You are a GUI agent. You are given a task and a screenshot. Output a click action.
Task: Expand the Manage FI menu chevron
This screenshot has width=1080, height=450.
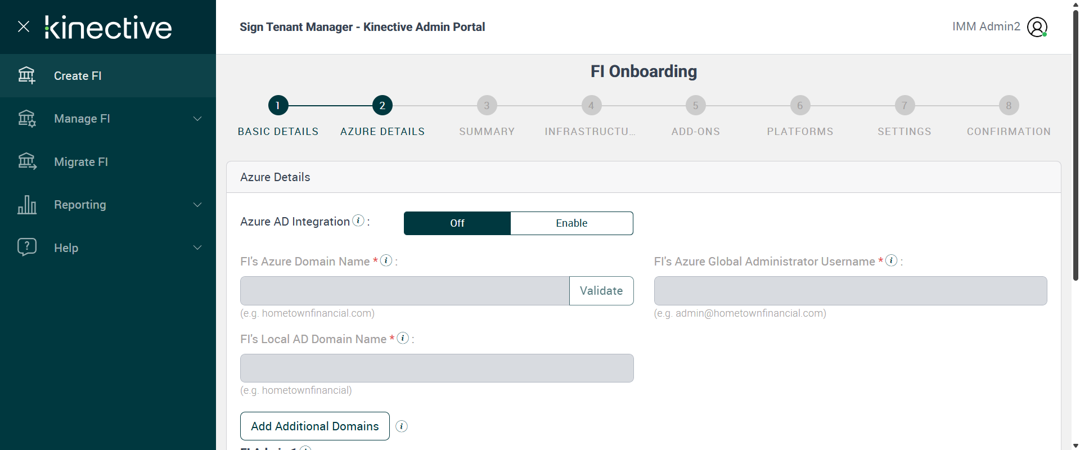pyautogui.click(x=197, y=119)
